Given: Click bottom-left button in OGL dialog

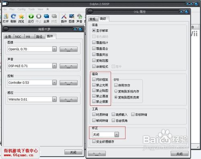Looking at the screenshot, I should 97,153.
